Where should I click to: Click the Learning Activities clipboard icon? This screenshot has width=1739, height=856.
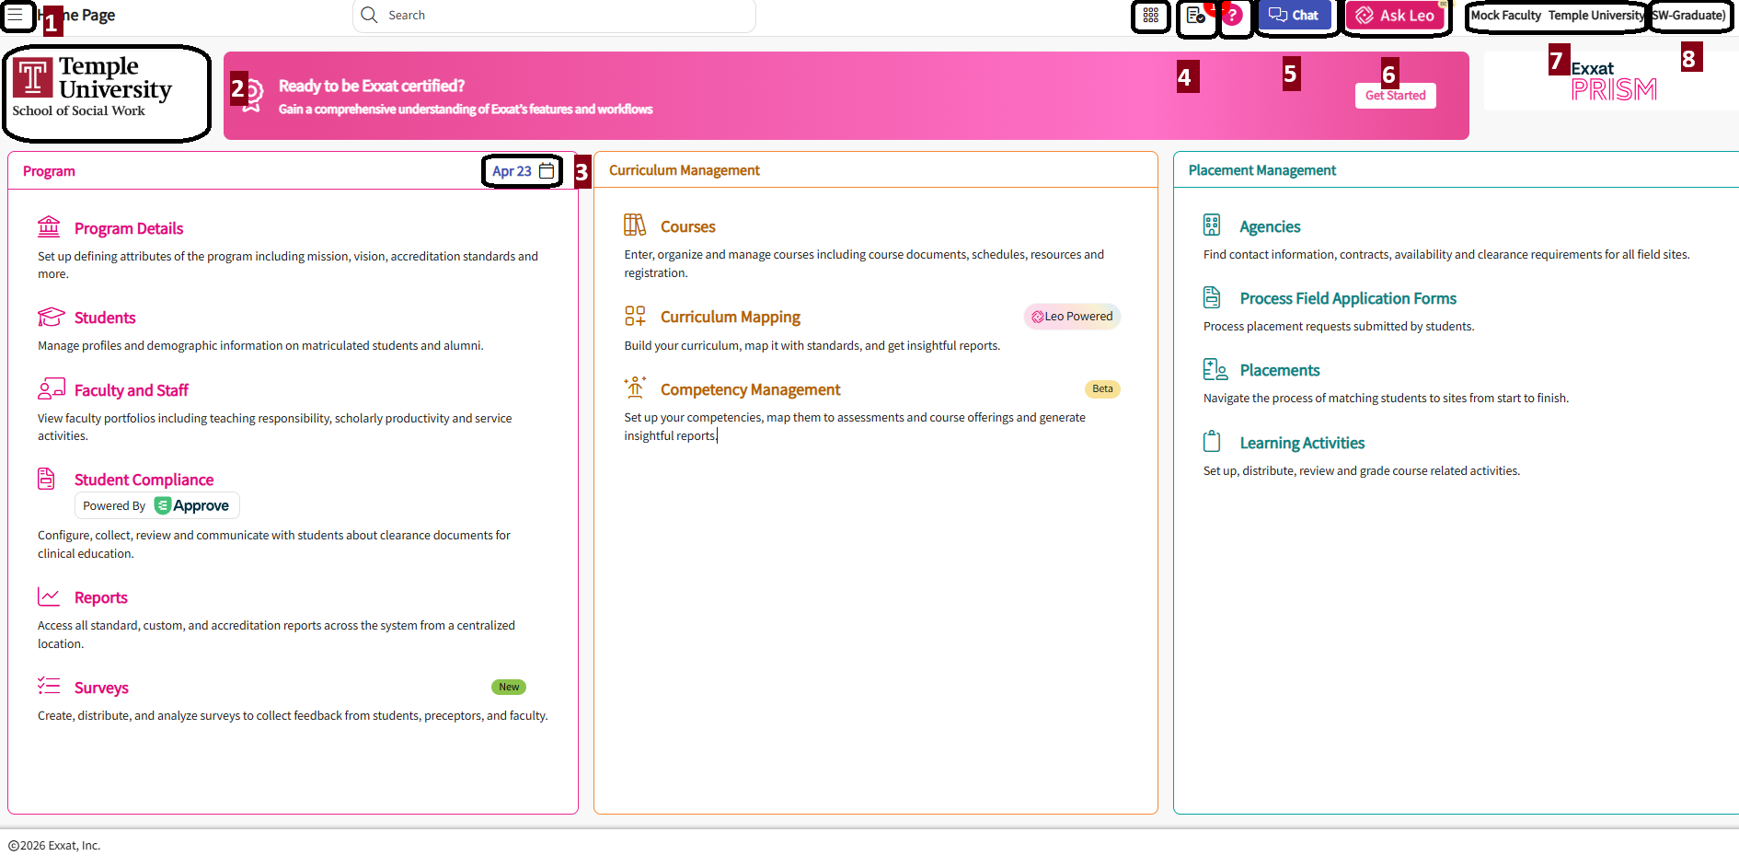tap(1212, 441)
